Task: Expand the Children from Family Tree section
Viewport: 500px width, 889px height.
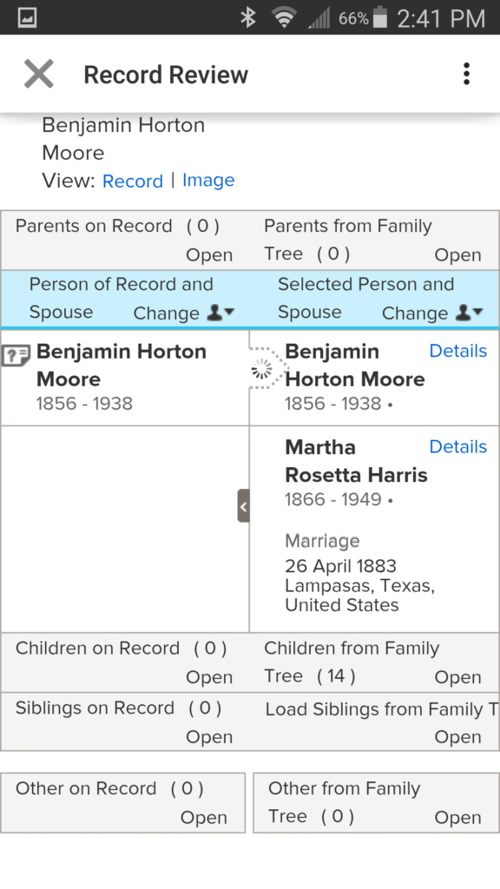Action: pos(457,677)
